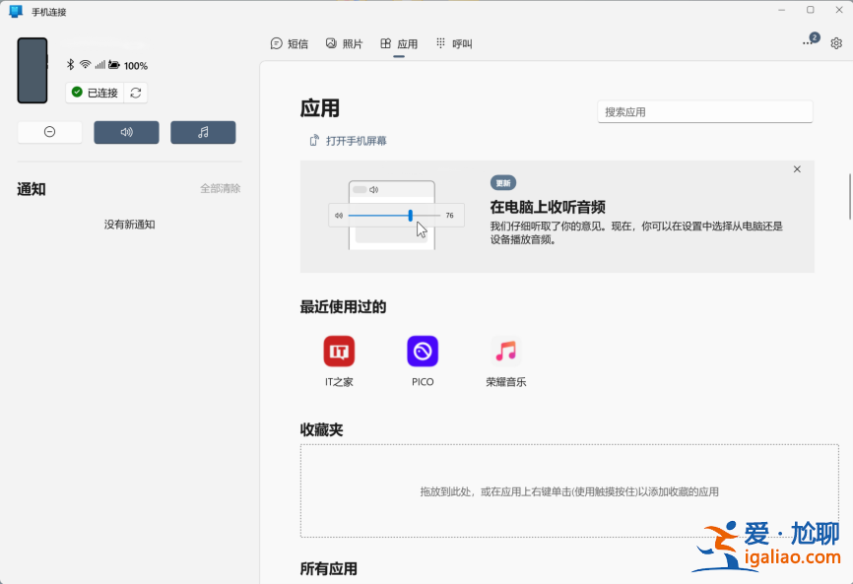This screenshot has height=584, width=853.
Task: Open the Settings gear icon
Action: point(836,43)
